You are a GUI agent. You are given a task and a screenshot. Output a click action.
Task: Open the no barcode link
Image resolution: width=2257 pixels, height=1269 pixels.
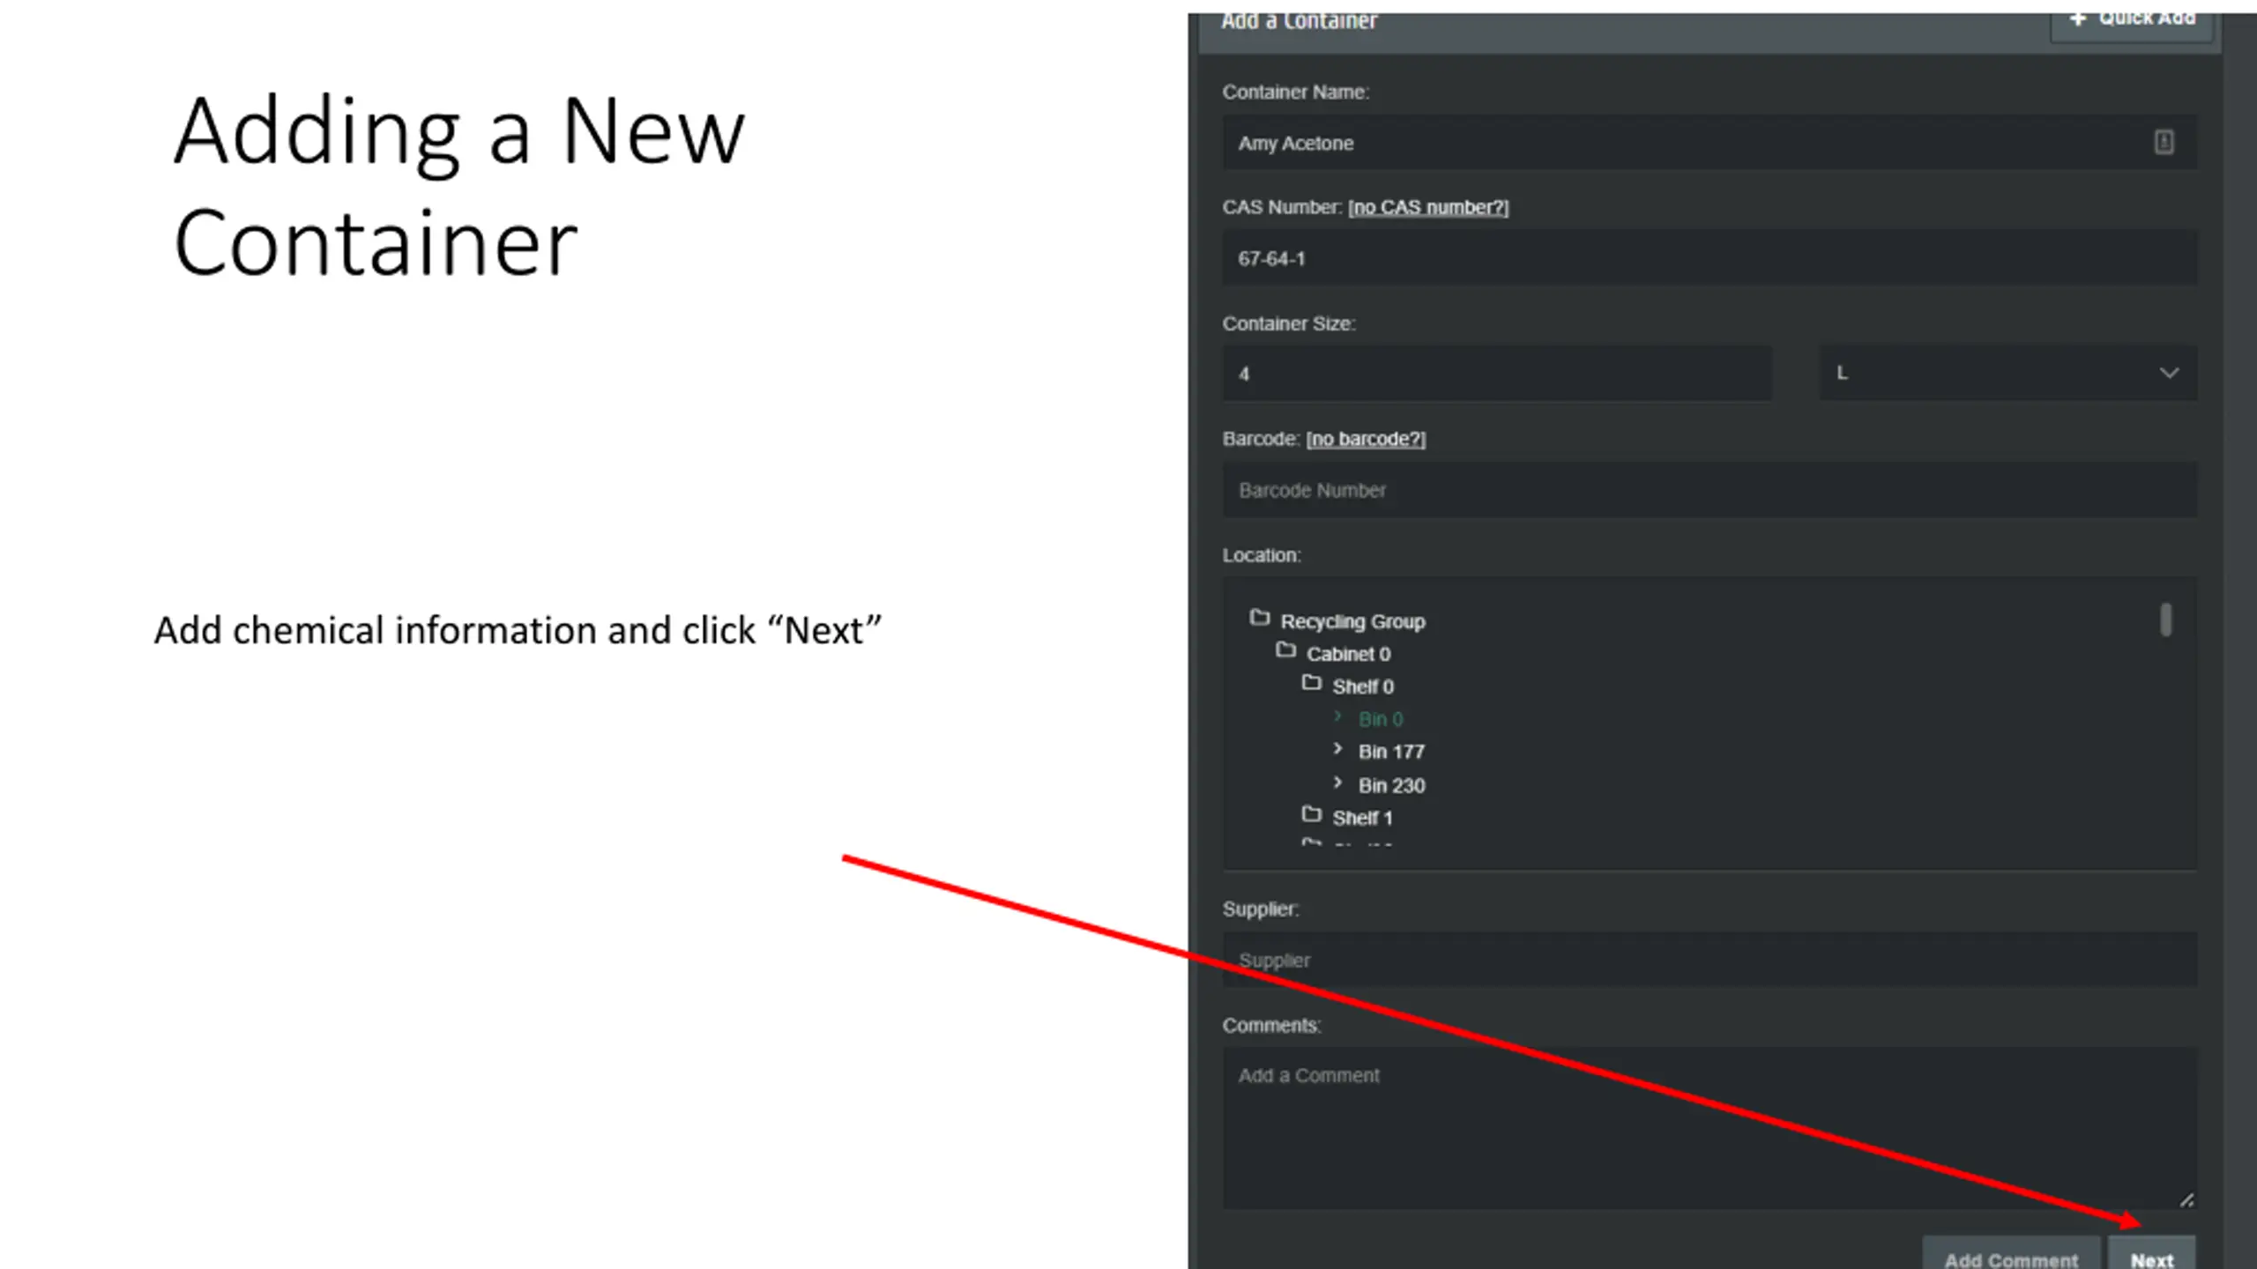[x=1366, y=439]
